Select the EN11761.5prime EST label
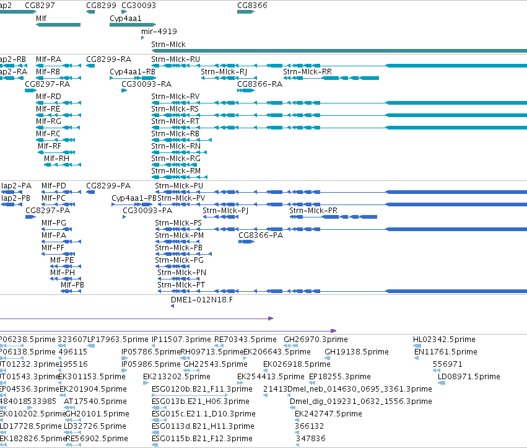 [x=446, y=352]
